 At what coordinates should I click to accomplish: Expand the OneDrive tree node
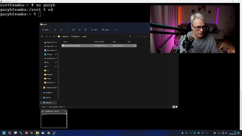[41, 93]
